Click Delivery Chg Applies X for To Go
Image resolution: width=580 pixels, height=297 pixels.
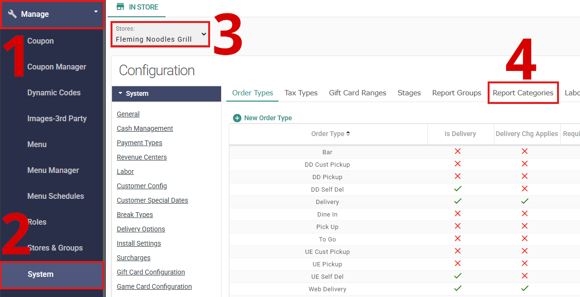click(525, 239)
